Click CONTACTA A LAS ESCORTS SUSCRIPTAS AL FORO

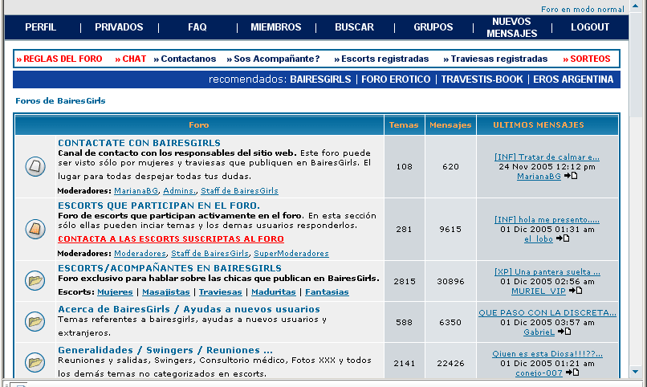[171, 239]
